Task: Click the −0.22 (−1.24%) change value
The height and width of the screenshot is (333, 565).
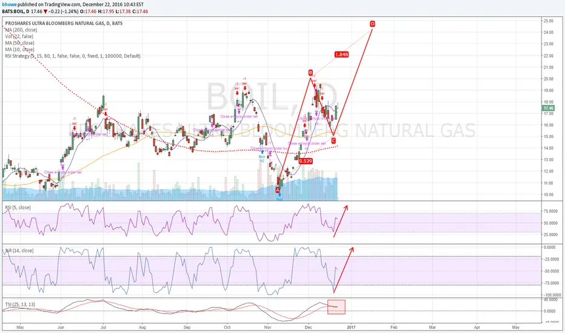Action: (x=62, y=12)
